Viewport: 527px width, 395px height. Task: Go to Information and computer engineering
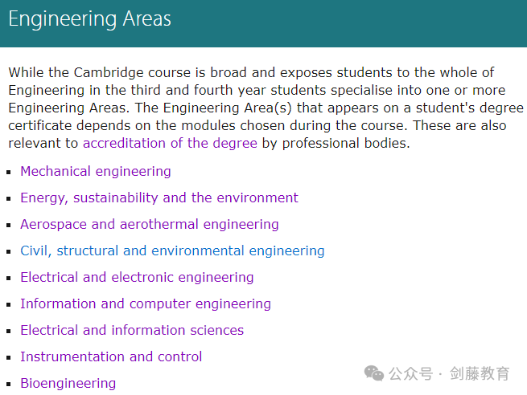point(146,303)
